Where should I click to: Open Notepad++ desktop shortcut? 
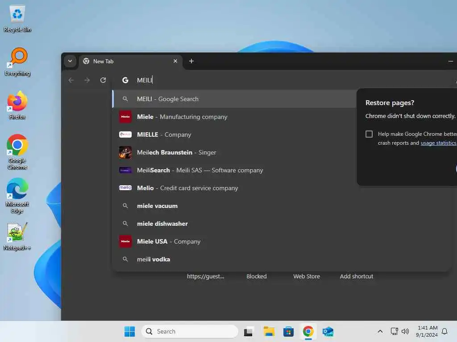(17, 236)
